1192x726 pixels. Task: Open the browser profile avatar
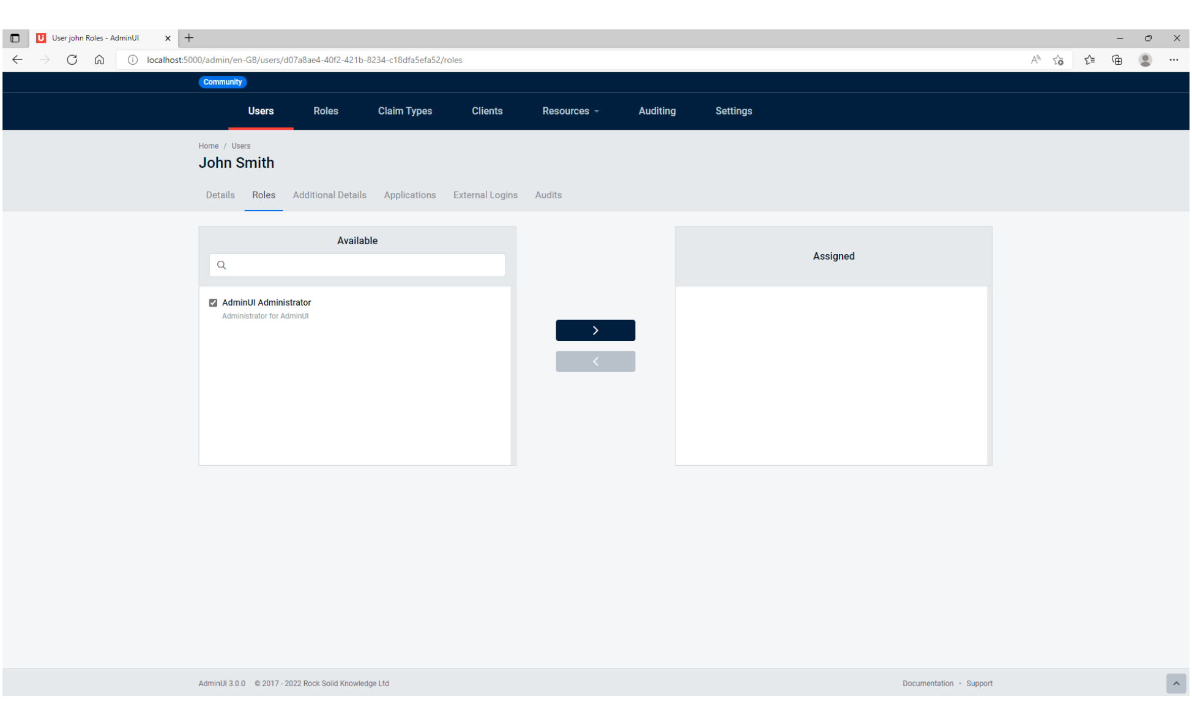pos(1145,60)
